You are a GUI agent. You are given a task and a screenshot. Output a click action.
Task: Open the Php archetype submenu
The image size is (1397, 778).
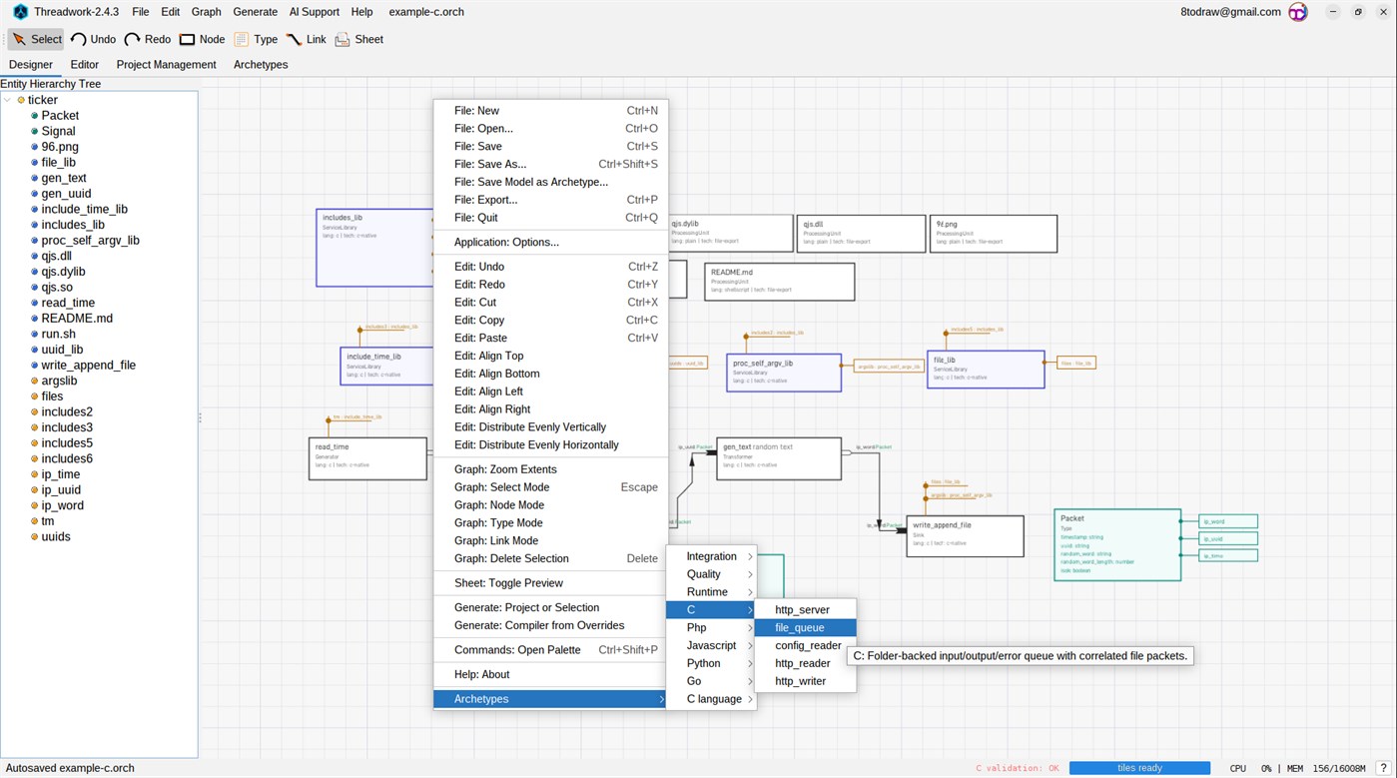[711, 628]
